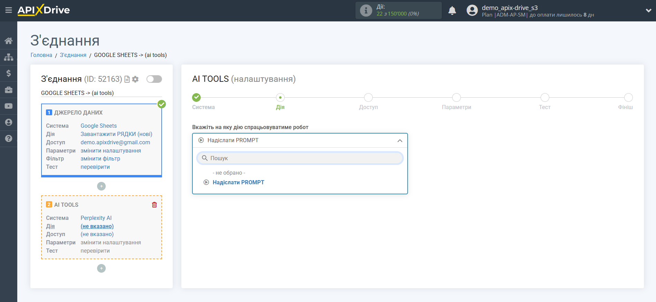Expand the user account menu chevron
Viewport: 656px width, 302px height.
point(648,11)
